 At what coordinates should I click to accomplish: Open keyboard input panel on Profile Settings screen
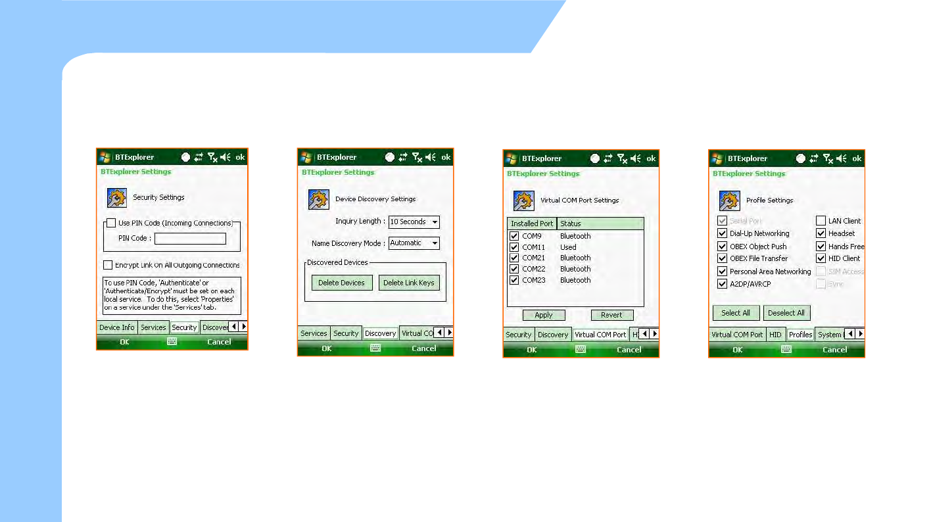tap(786, 350)
